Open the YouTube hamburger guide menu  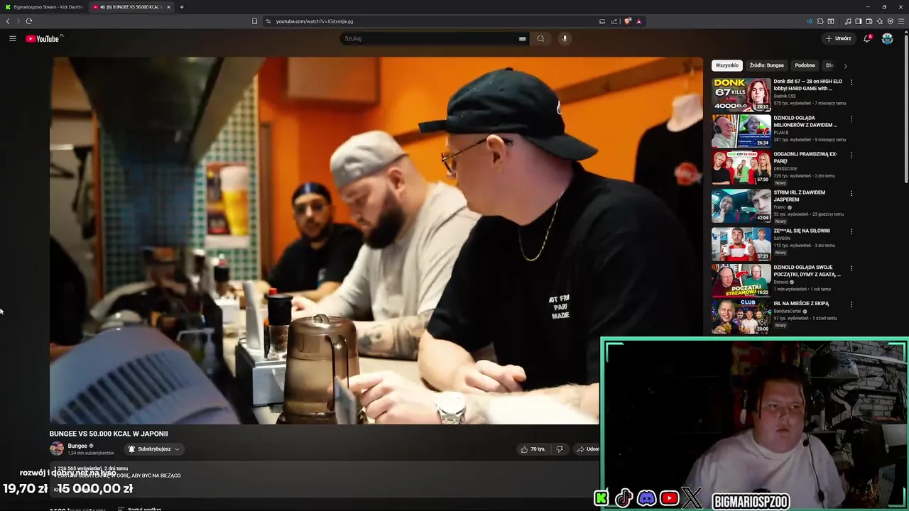[x=12, y=38]
